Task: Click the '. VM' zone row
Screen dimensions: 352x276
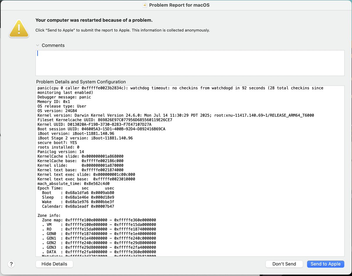Action: coord(99,224)
